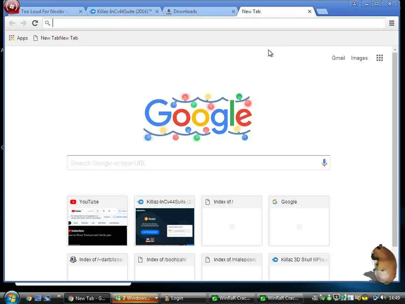Close the Killaz-InCv44Suite tab

(157, 11)
